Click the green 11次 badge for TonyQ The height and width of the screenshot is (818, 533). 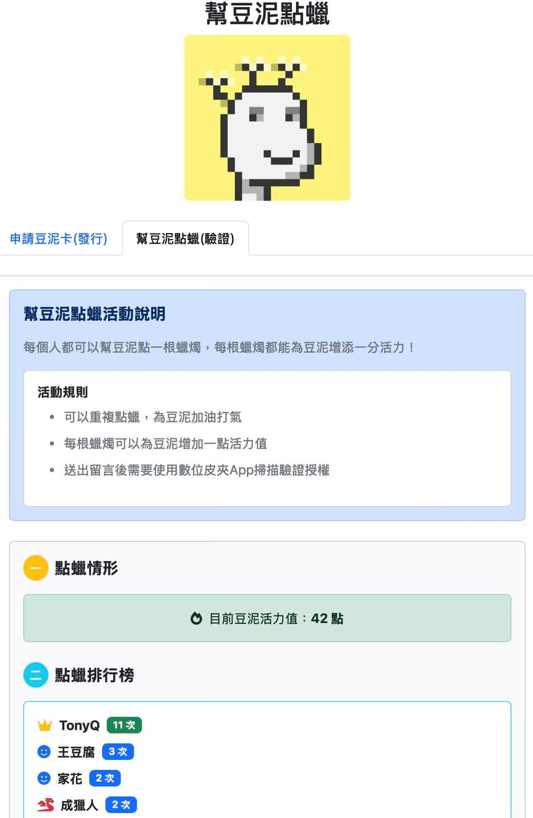(124, 725)
